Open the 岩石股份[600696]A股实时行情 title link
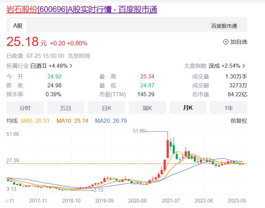Image resolution: width=265 pixels, height=208 pixels. 82,10
